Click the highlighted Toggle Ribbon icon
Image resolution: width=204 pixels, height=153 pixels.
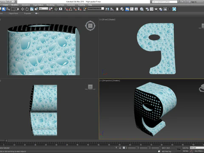coord(127,9)
